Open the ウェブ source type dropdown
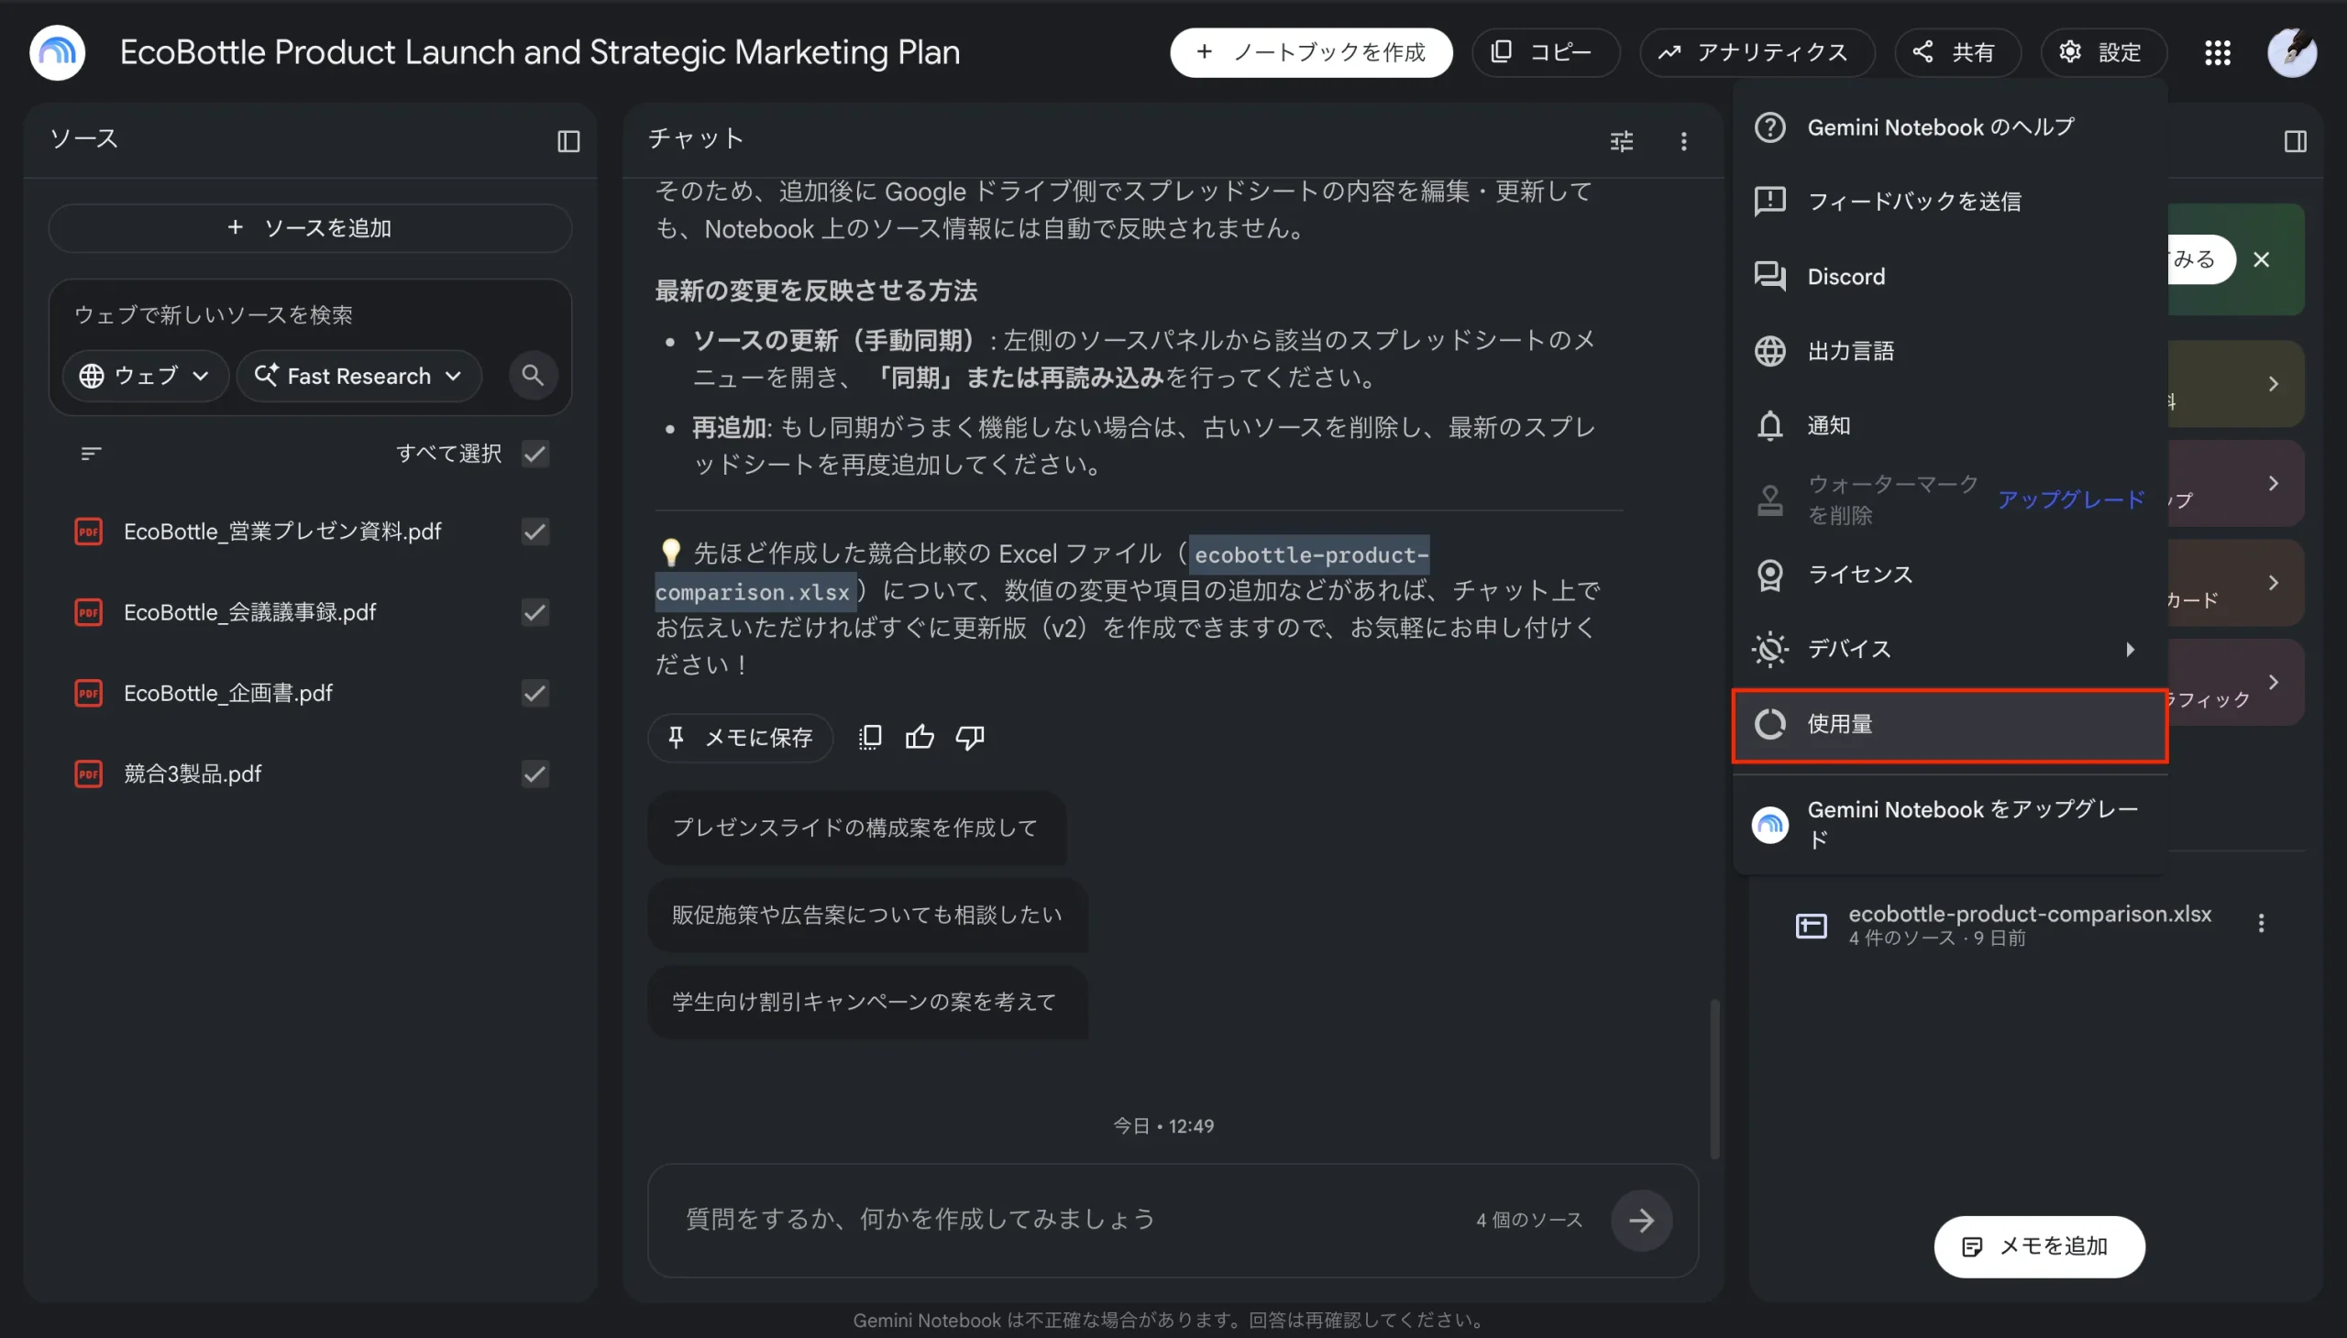The width and height of the screenshot is (2347, 1338). [144, 376]
